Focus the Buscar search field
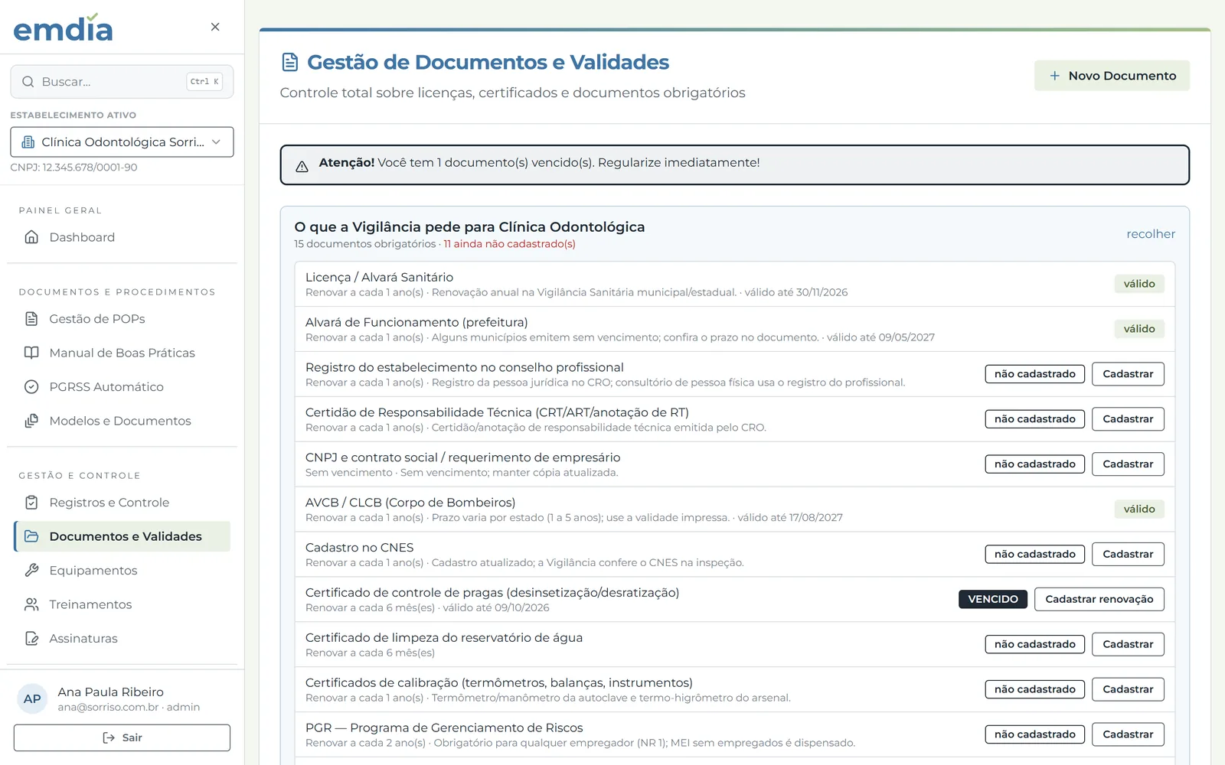This screenshot has width=1225, height=765. coord(122,82)
